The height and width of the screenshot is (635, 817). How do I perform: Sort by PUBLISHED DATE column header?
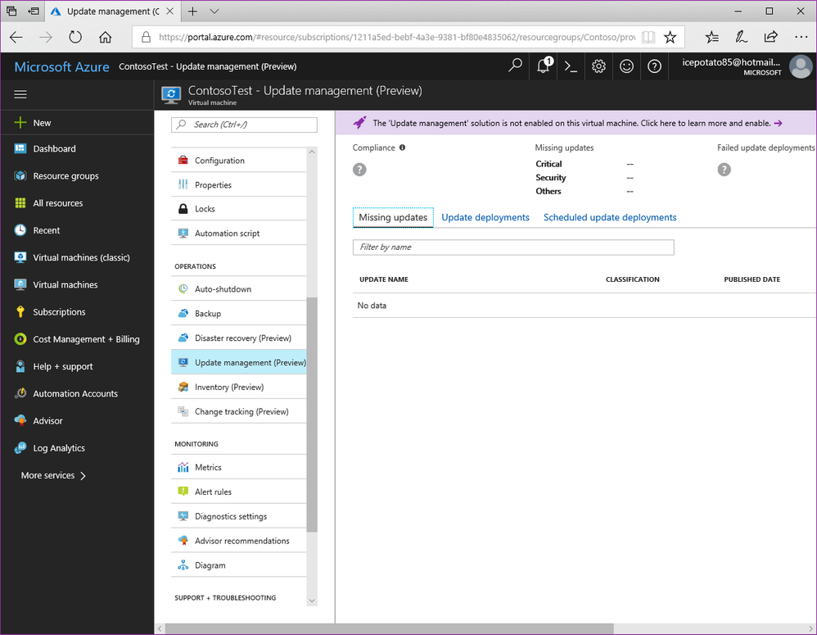pos(752,279)
